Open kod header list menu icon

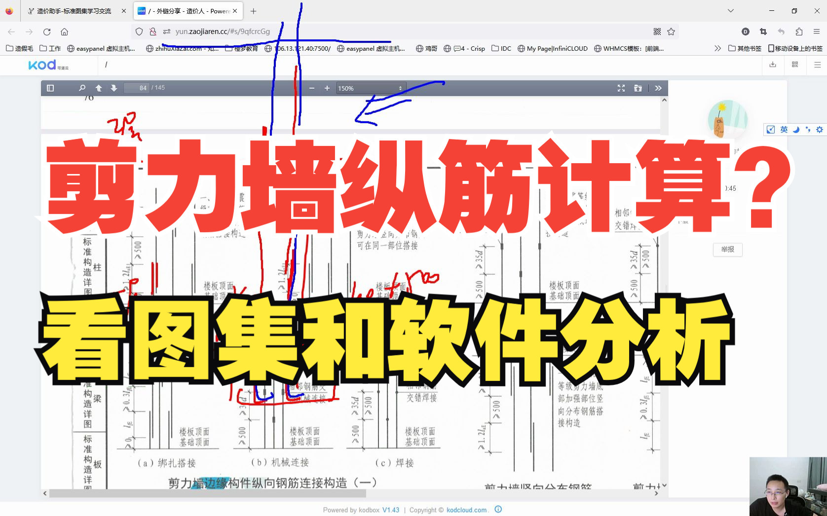[817, 65]
